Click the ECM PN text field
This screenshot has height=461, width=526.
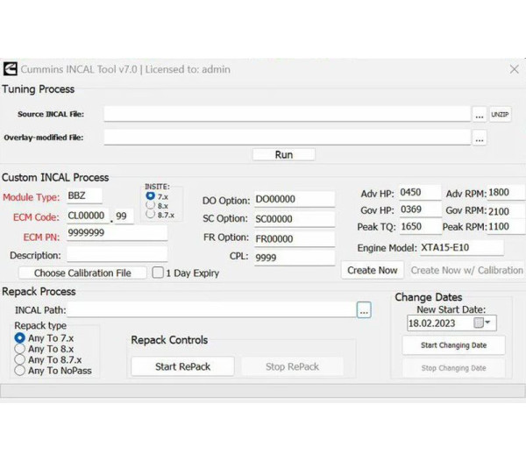point(117,233)
